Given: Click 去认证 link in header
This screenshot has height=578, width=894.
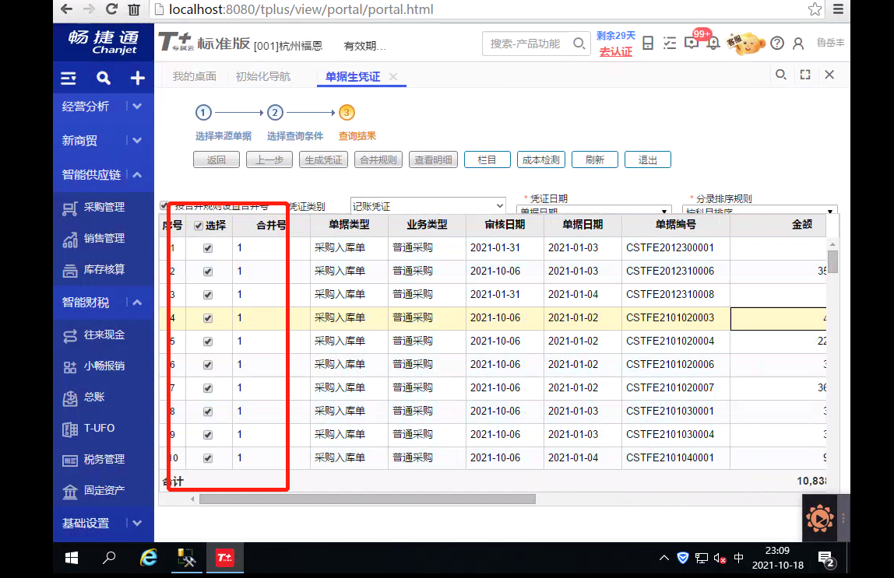Looking at the screenshot, I should click(x=616, y=52).
